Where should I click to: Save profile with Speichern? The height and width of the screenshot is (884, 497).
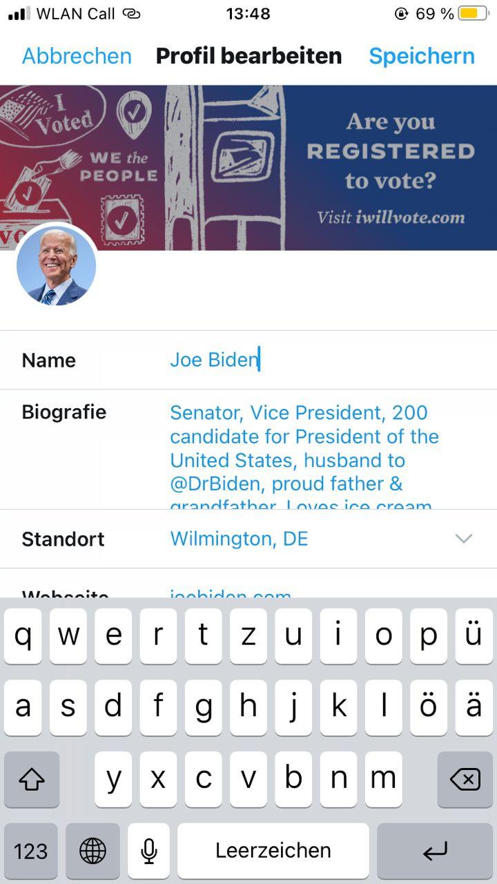point(422,56)
